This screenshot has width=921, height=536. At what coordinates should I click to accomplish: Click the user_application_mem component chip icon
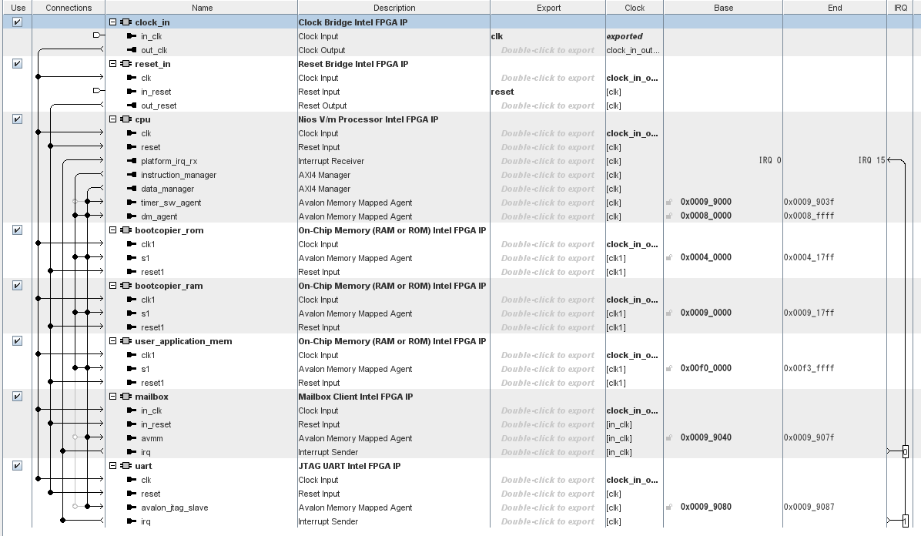coord(126,341)
